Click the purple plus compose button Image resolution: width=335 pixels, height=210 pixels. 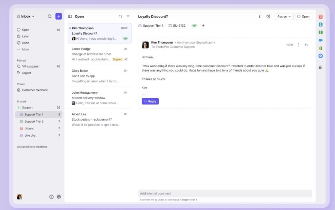59,16
